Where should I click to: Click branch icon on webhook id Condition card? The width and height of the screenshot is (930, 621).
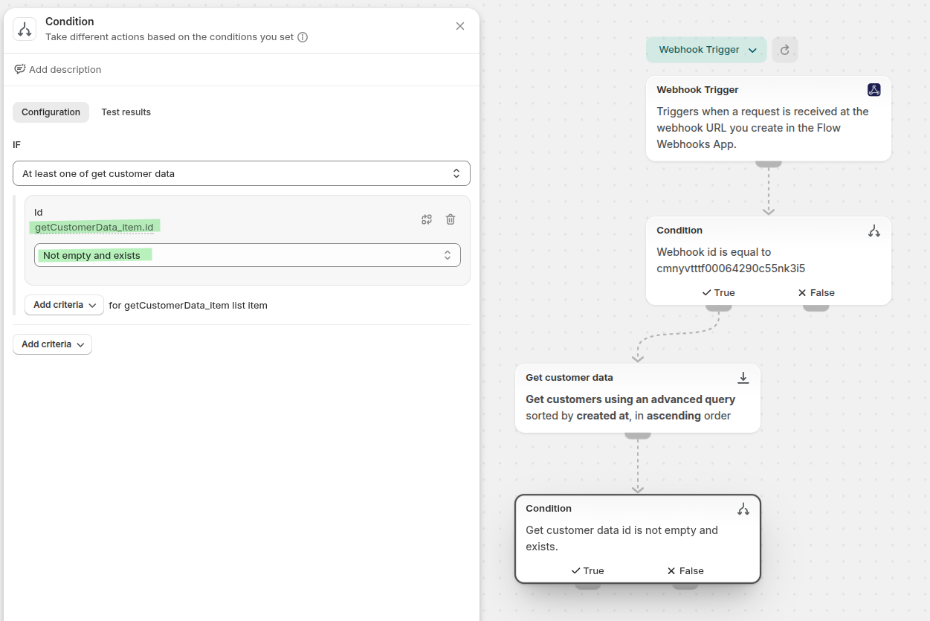click(x=874, y=231)
